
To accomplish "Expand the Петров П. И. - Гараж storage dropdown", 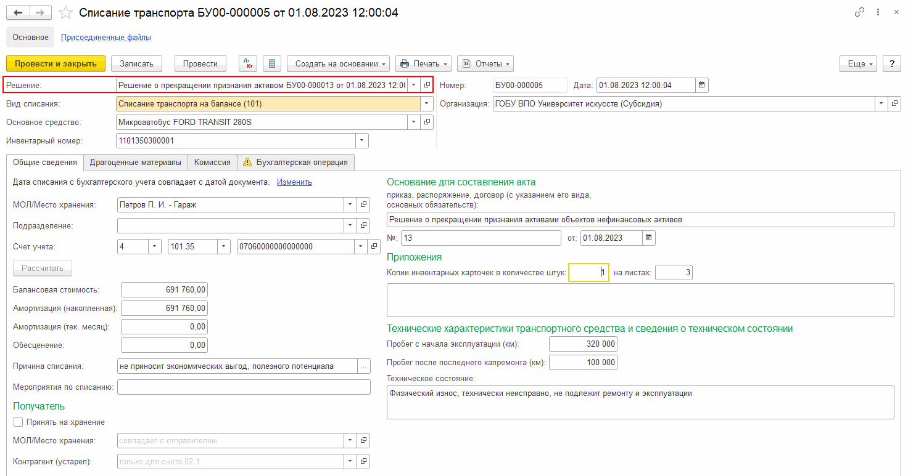I will point(350,204).
